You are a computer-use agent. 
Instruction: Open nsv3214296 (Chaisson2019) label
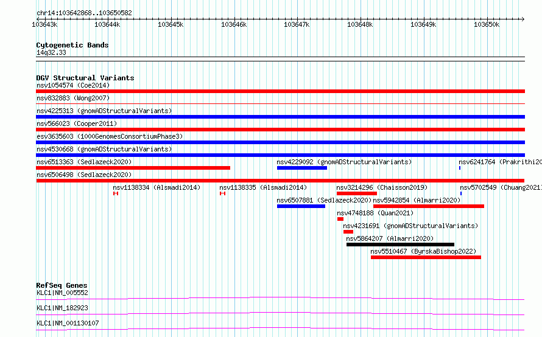382,187
